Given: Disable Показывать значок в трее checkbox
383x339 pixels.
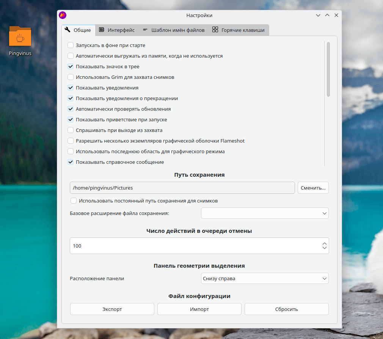Looking at the screenshot, I should click(x=71, y=66).
